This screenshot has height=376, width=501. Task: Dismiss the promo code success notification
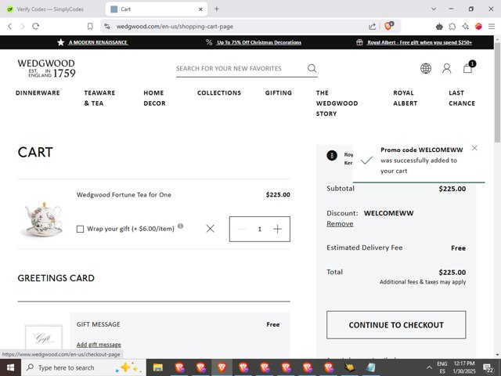click(474, 148)
